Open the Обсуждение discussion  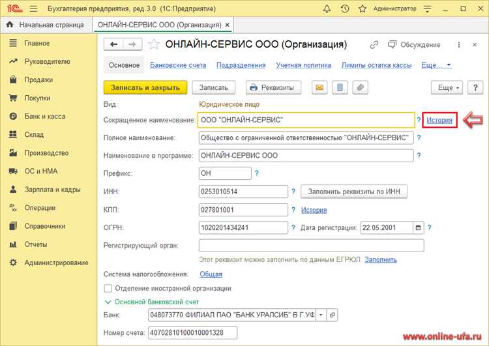click(x=414, y=45)
